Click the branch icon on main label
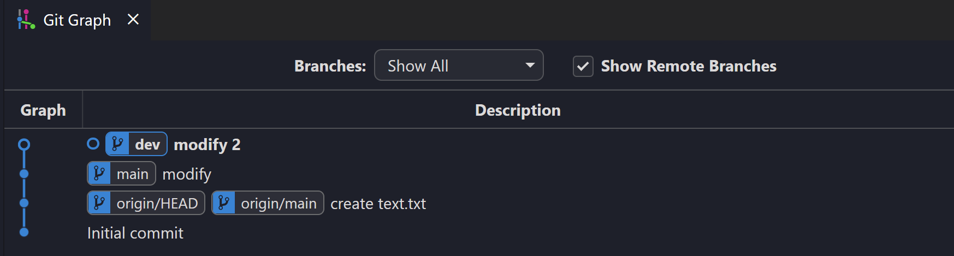The width and height of the screenshot is (954, 256). [99, 174]
